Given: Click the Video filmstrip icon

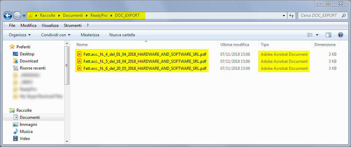Looking at the screenshot, I should point(15,139).
